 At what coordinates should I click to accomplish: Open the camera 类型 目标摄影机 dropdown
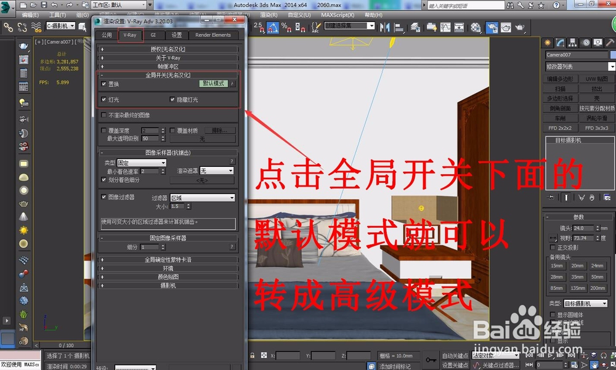[586, 304]
